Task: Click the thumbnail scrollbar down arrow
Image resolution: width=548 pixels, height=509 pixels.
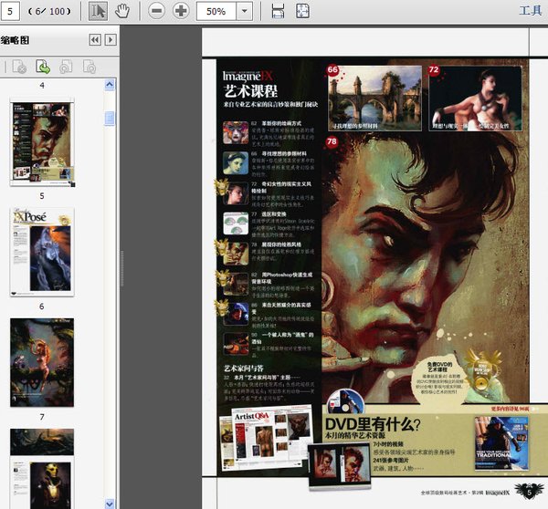Action: (110, 504)
